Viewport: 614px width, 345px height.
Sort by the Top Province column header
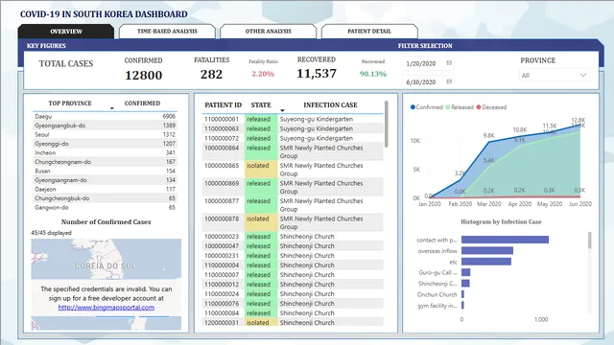[x=70, y=103]
